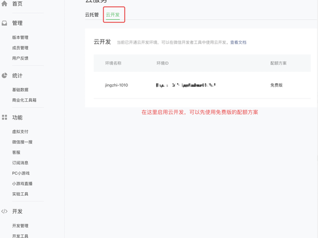Open 开发管理 under 开发
Viewport: 318px width, 238px height.
click(20, 226)
